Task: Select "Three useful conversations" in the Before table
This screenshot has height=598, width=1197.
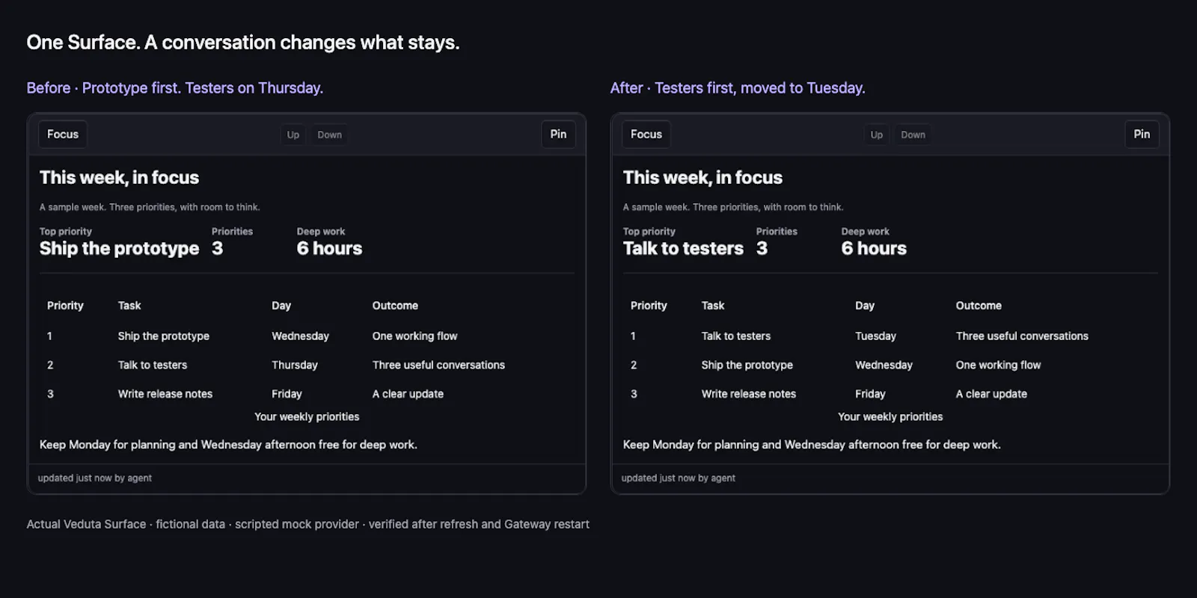Action: coord(439,366)
